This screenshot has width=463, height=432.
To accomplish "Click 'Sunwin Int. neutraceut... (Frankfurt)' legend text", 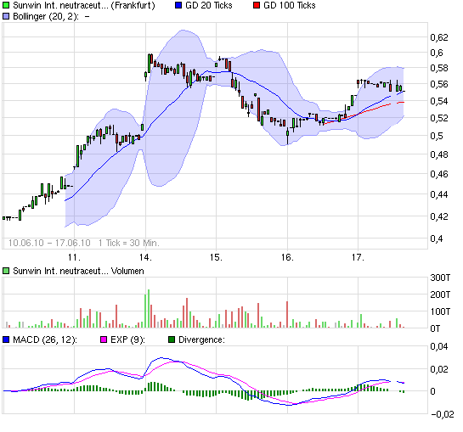I will (x=84, y=6).
